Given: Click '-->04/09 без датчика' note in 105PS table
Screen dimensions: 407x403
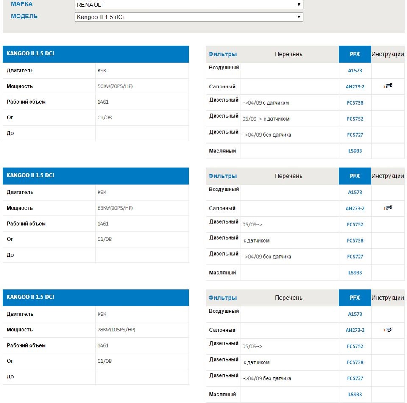Looking at the screenshot, I should (267, 378).
